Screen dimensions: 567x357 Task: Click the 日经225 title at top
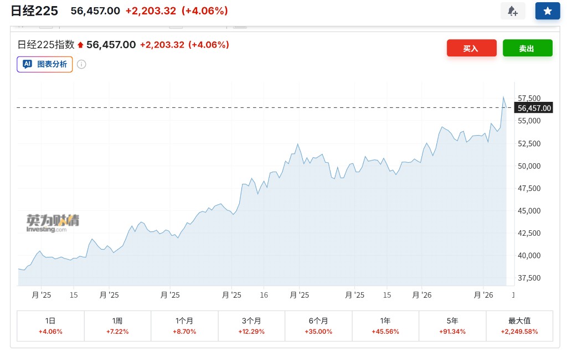[34, 11]
